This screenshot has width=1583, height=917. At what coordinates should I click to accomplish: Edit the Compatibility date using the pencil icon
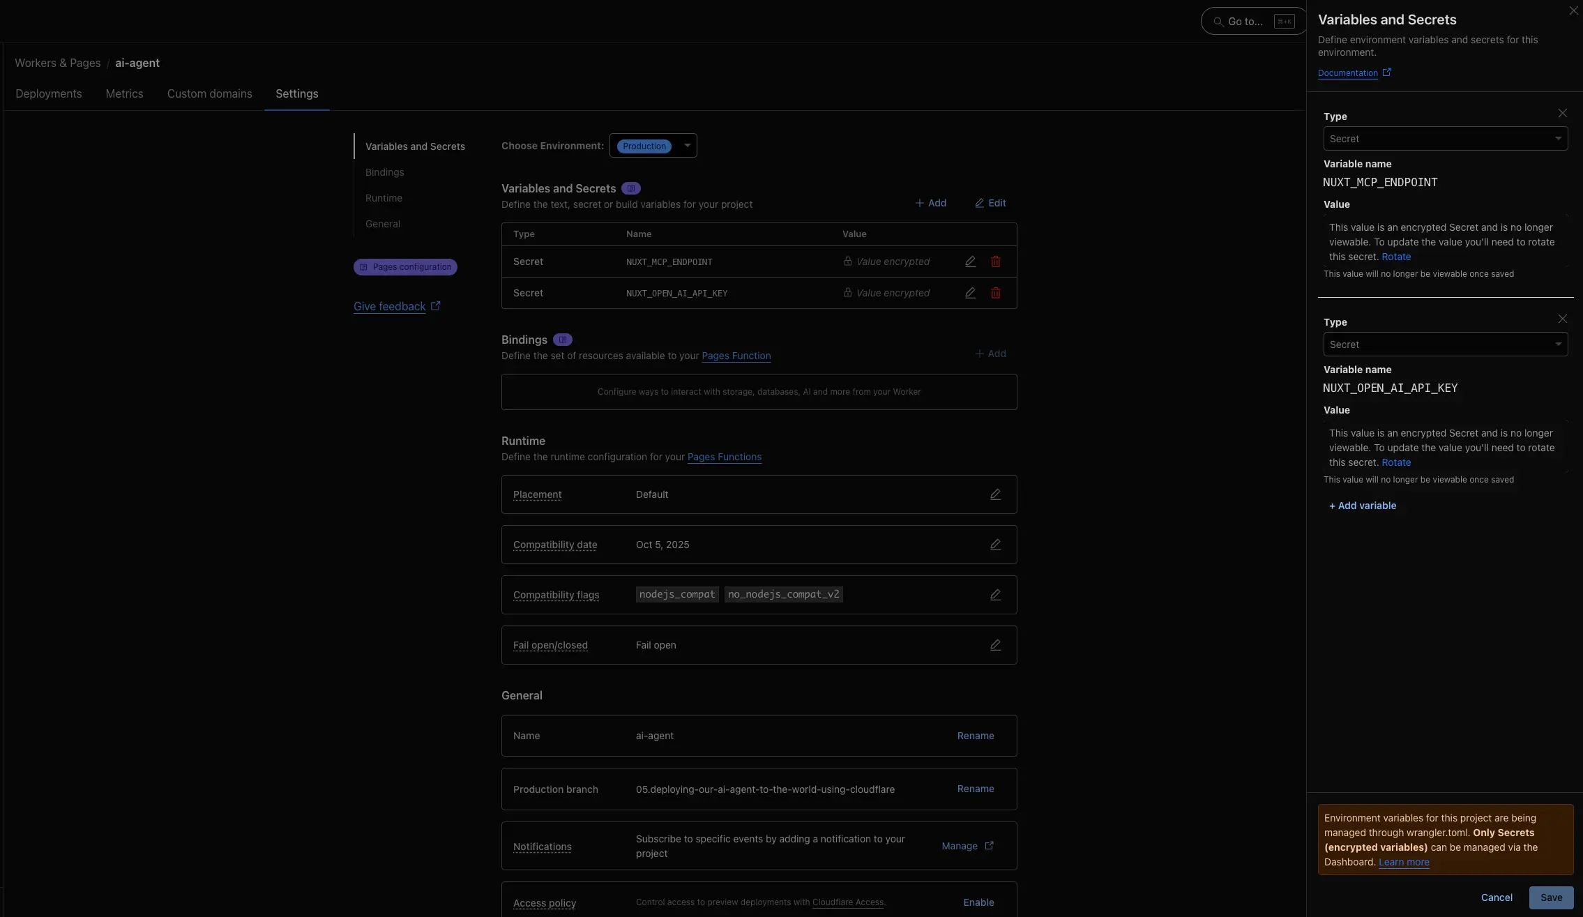click(x=995, y=544)
